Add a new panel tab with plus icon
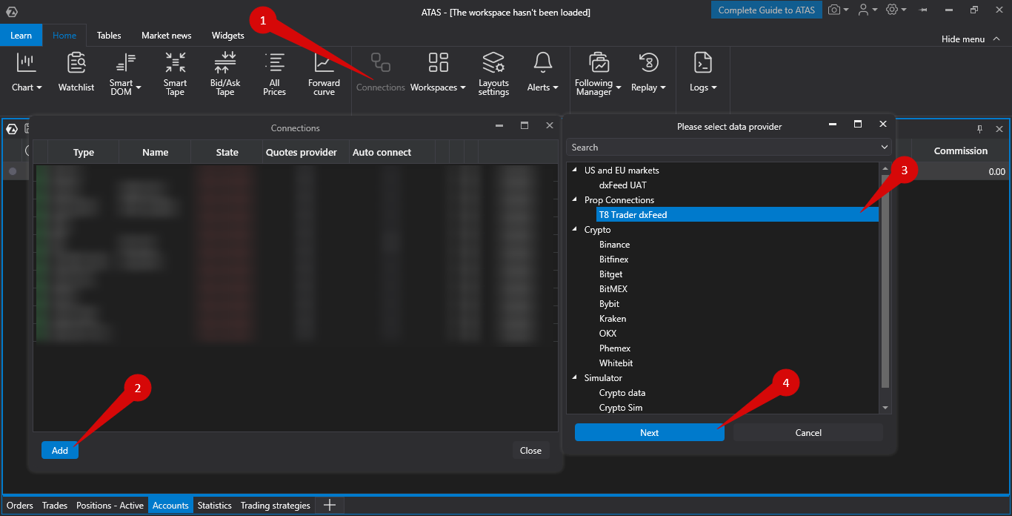This screenshot has height=516, width=1012. (330, 505)
